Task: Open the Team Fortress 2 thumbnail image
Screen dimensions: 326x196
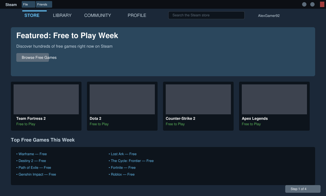Action: pos(46,99)
